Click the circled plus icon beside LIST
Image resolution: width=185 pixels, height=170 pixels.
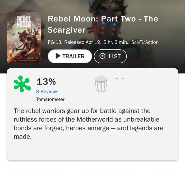pyautogui.click(x=103, y=56)
